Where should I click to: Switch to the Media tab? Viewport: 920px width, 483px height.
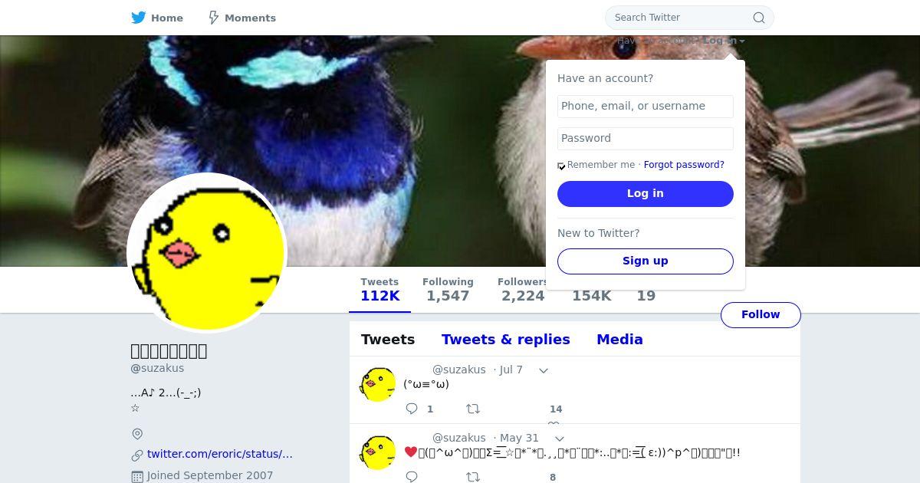coord(619,340)
